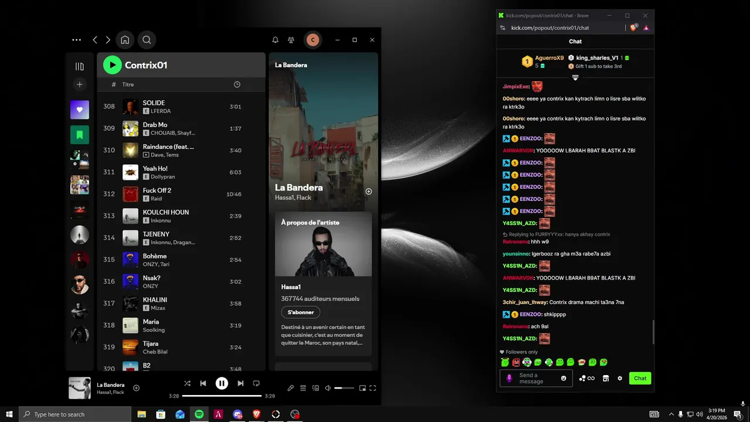Open the Hassa1 artist photo
This screenshot has width=750, height=422.
323,244
